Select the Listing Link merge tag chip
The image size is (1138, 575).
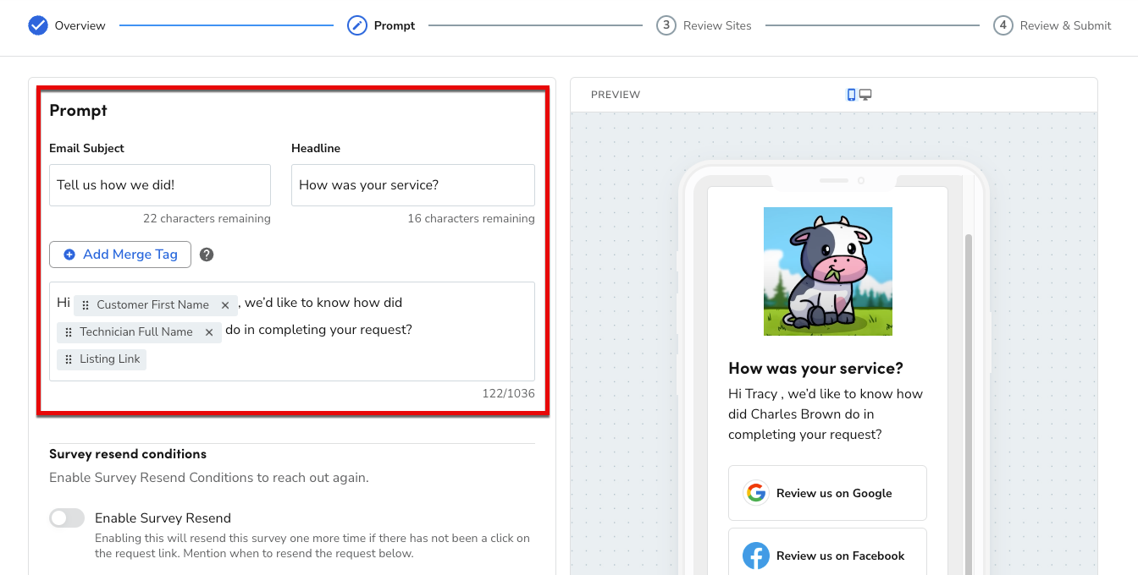coord(102,359)
